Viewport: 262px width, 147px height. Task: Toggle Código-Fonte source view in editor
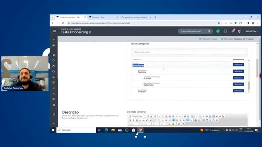tap(136, 116)
